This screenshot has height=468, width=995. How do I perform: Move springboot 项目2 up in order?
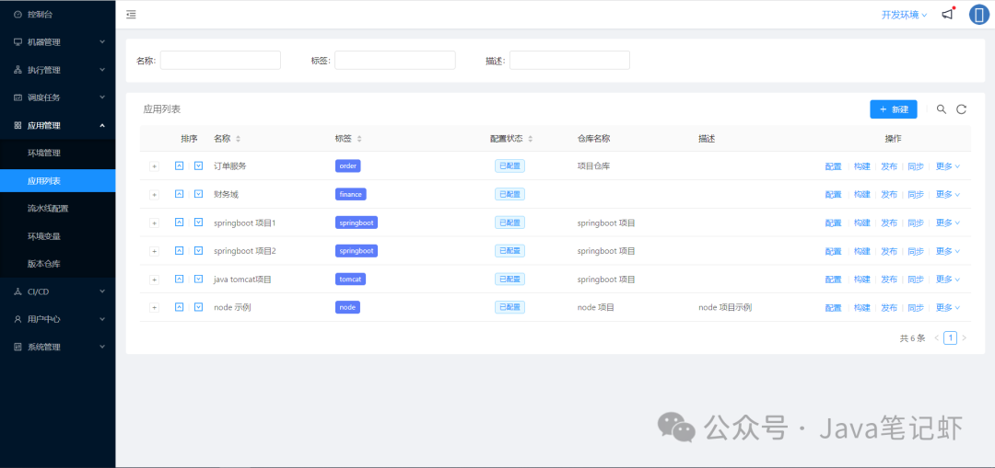179,251
